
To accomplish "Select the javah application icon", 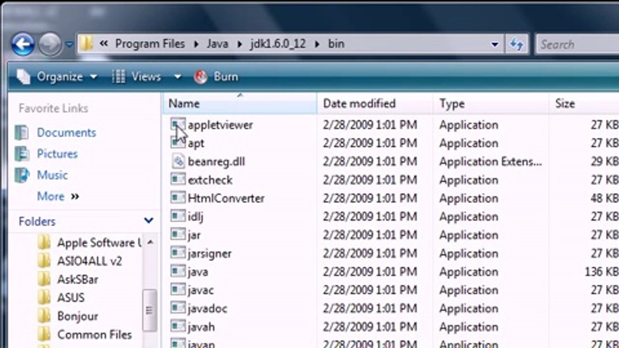I will pyautogui.click(x=178, y=326).
